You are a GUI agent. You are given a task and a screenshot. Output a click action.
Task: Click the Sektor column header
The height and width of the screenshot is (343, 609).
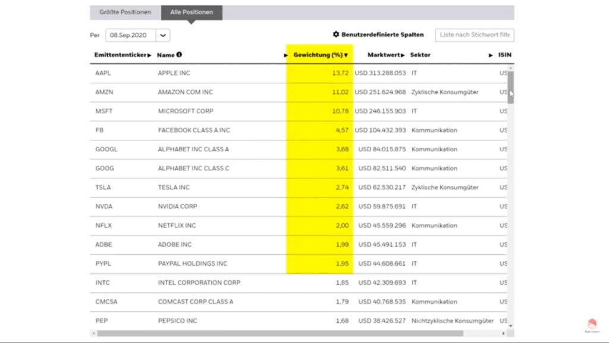[x=420, y=55]
